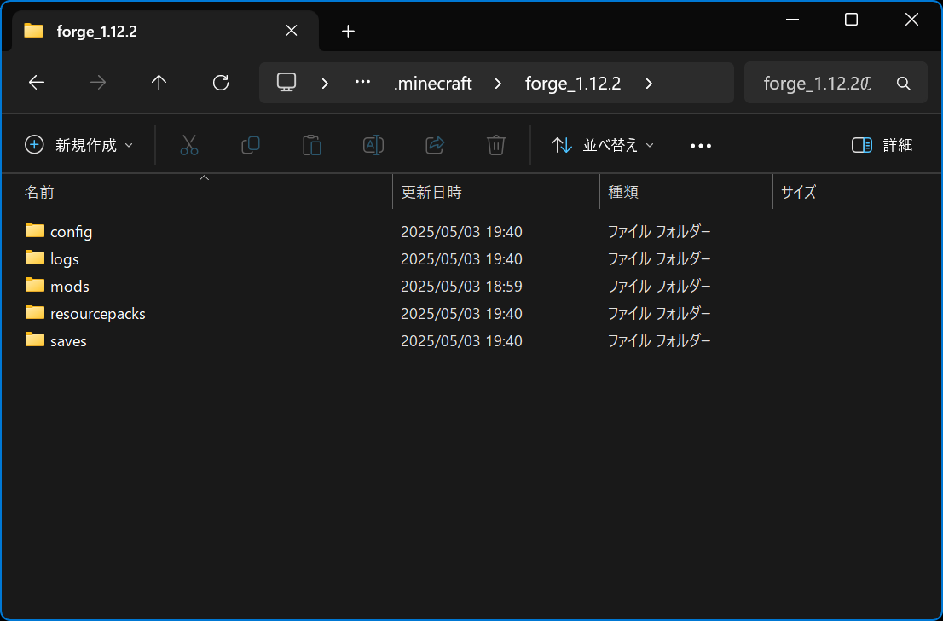Click the modified date in the resourcepacks row
Screen dimensions: 943x621
tap(461, 314)
